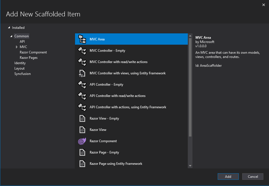269x186 pixels.
Task: Expand the MVC tree node arrow
Action: tap(17, 47)
